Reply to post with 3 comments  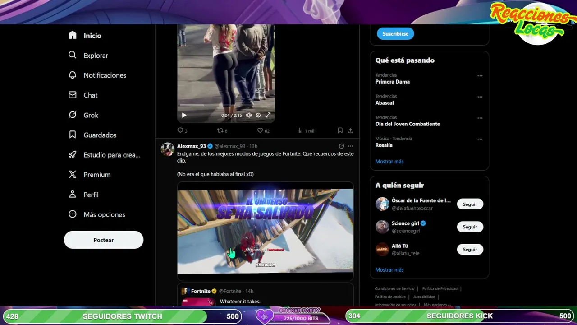182,130
